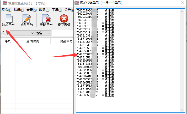This screenshot has width=187, height=114.
Task: Click the app icon in main window title bar
Action: tap(5, 3)
